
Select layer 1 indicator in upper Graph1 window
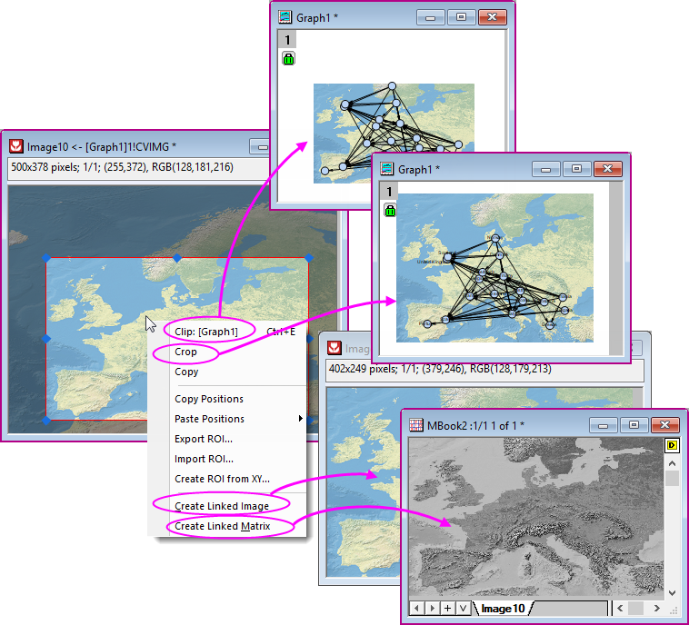(x=287, y=40)
